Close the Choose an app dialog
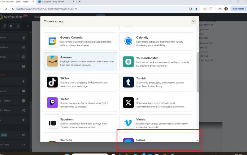The height and width of the screenshot is (155, 247). [x=193, y=21]
